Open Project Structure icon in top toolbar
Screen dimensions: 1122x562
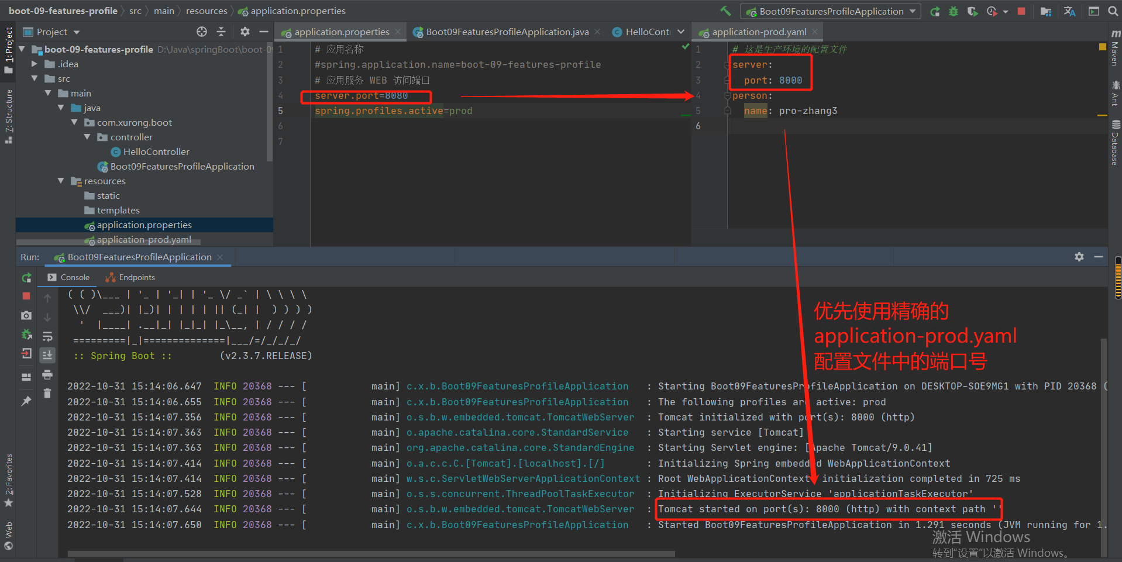[1046, 11]
